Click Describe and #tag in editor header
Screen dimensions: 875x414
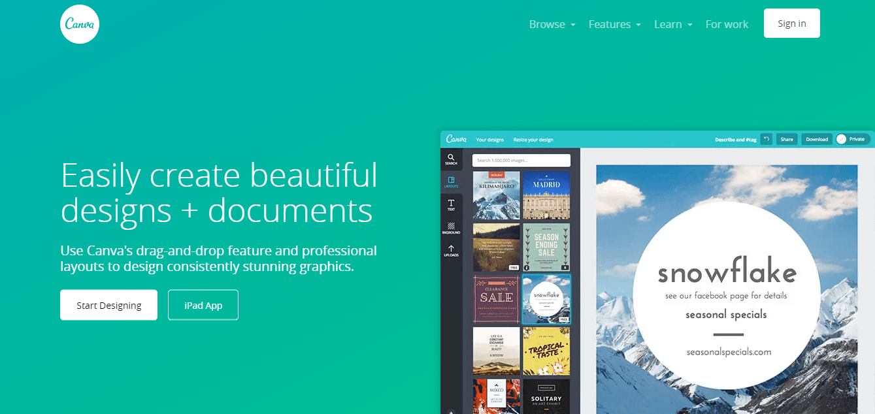click(735, 140)
